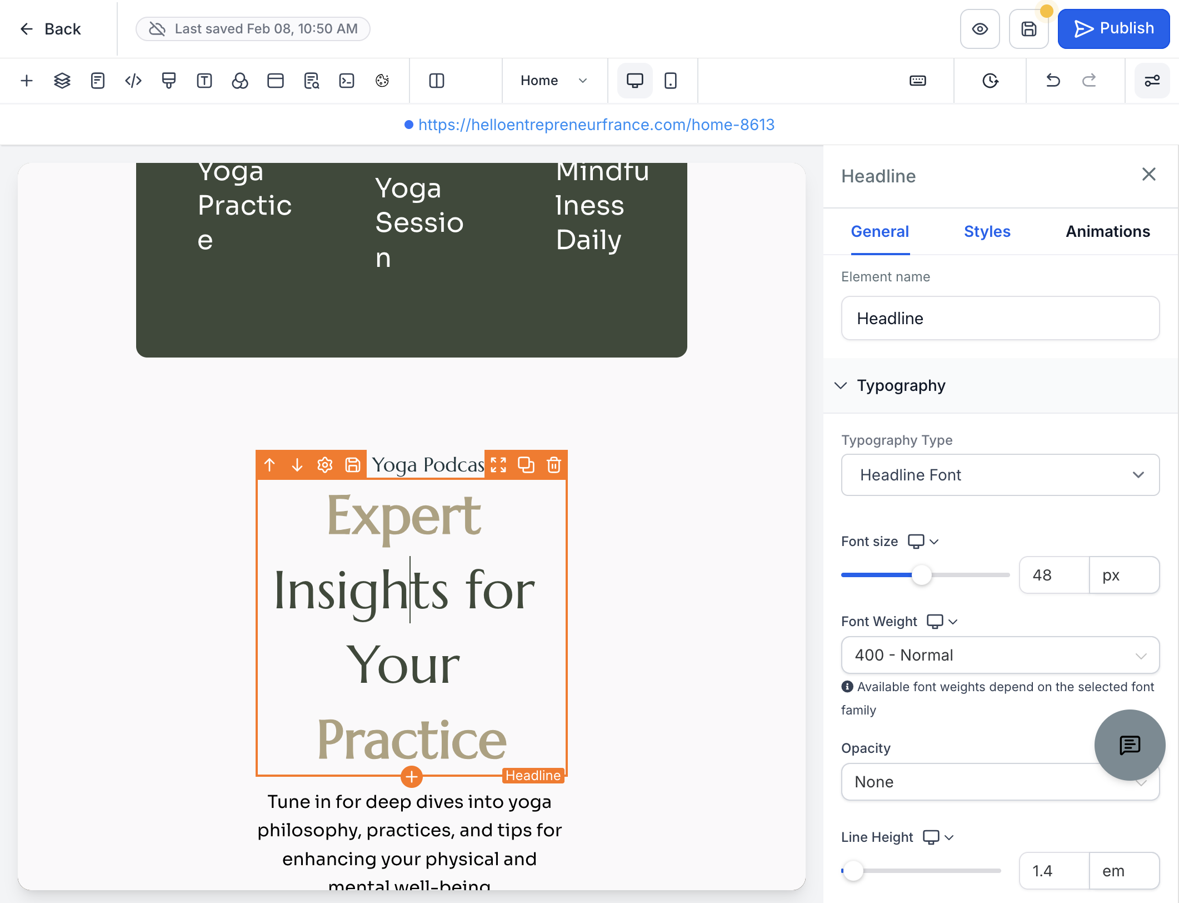
Task: Adjust the Line Height slider handle
Action: click(x=853, y=871)
